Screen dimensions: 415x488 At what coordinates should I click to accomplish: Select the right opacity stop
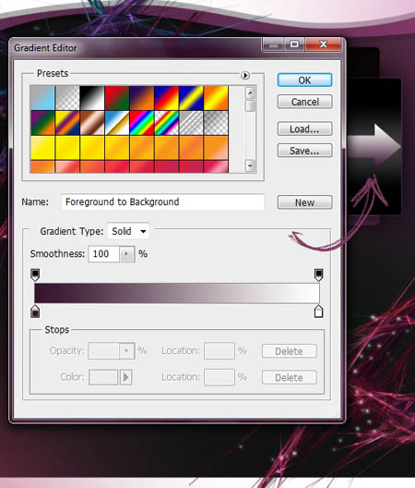click(x=319, y=274)
